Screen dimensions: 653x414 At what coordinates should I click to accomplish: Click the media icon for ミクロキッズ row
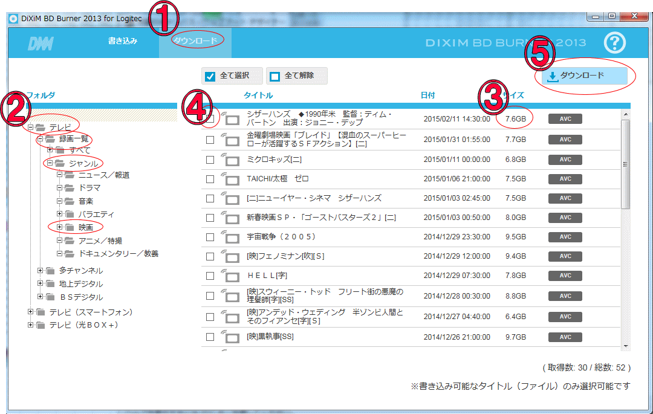230,160
